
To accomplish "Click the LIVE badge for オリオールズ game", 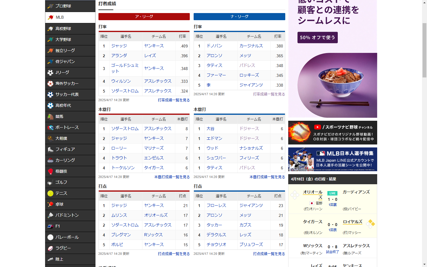I will [332, 193].
